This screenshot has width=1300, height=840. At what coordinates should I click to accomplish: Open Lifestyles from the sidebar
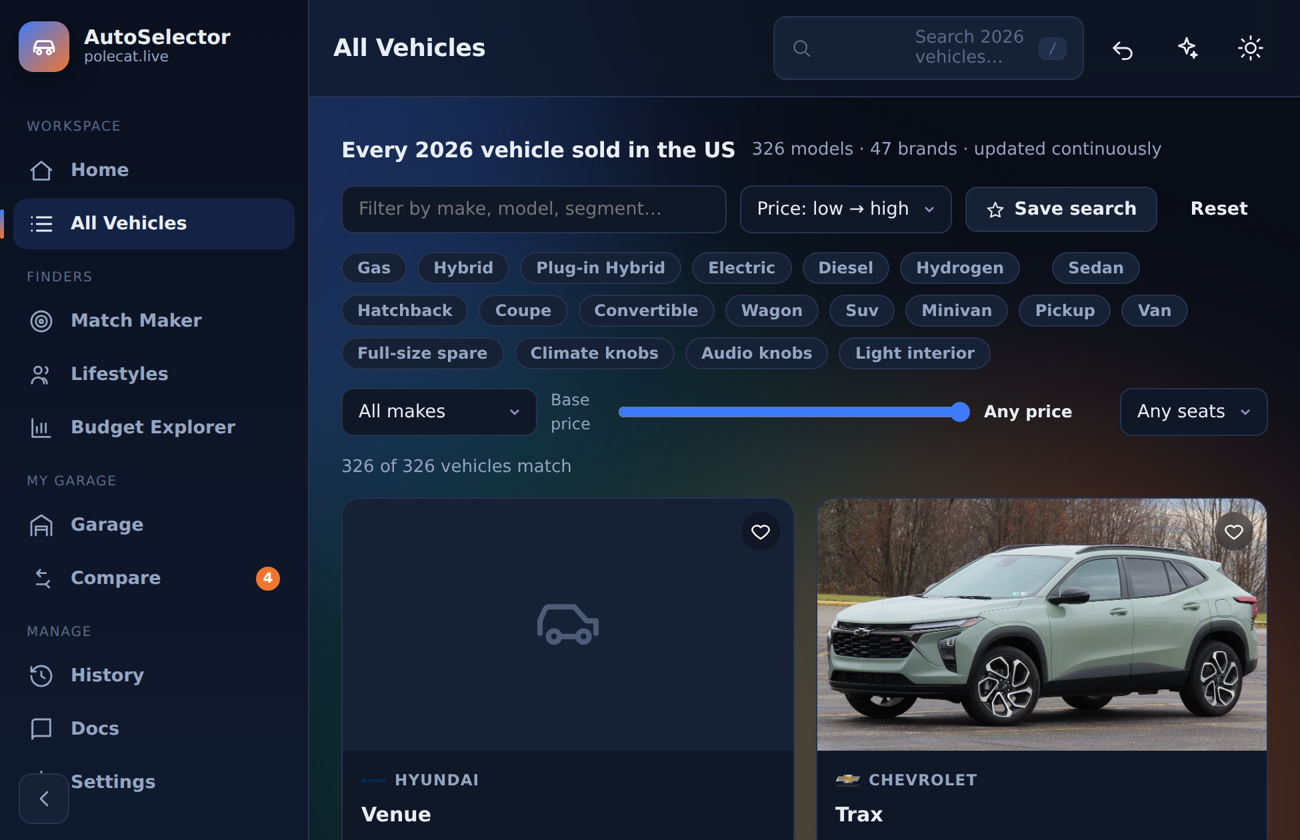(x=154, y=374)
